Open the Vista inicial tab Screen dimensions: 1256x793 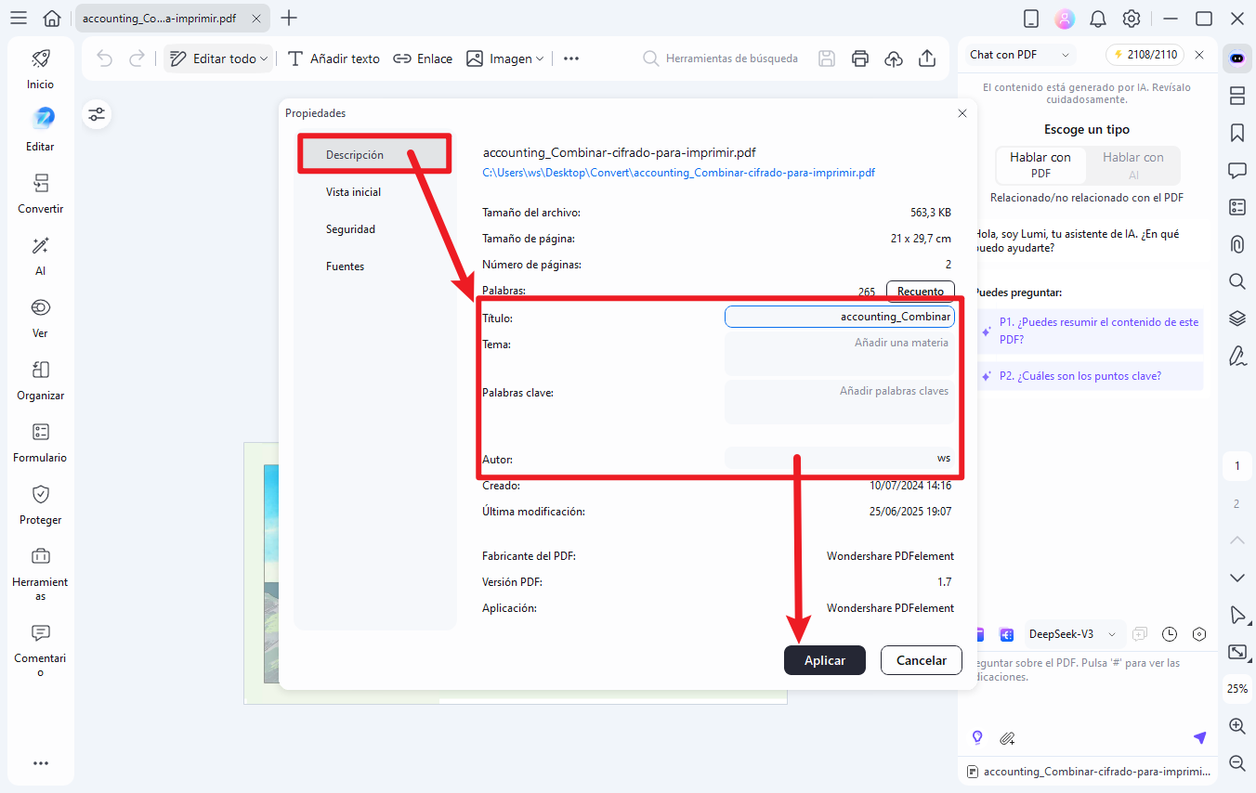click(x=353, y=192)
